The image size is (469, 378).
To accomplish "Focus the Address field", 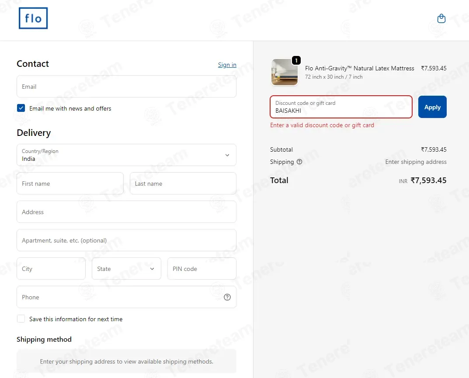I will point(126,212).
